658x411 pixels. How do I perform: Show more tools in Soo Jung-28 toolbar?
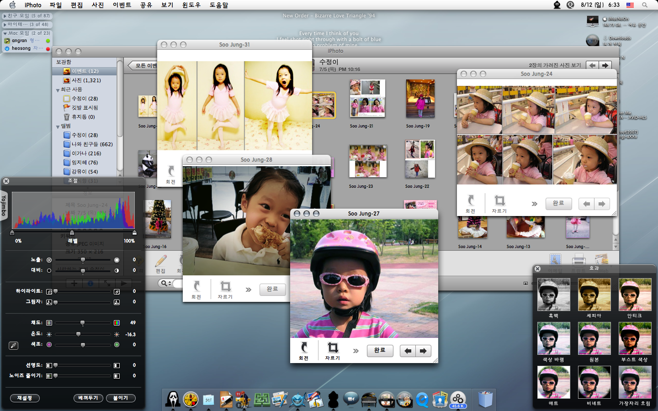click(x=248, y=290)
